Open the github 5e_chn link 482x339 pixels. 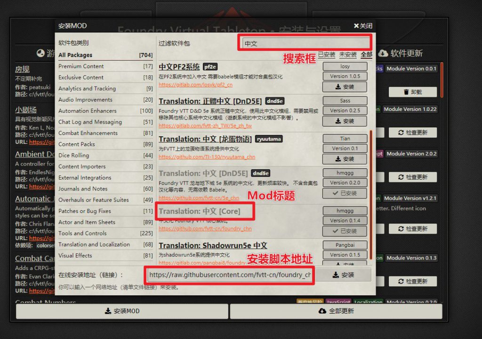pyautogui.click(x=199, y=198)
